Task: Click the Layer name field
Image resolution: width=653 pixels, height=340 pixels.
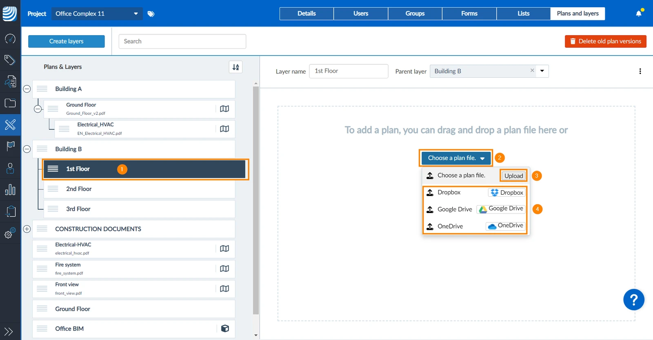Action: pos(349,71)
